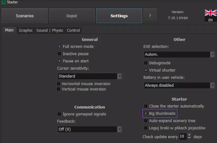
Task: Switch to the Graphic tab
Action: pos(26,30)
